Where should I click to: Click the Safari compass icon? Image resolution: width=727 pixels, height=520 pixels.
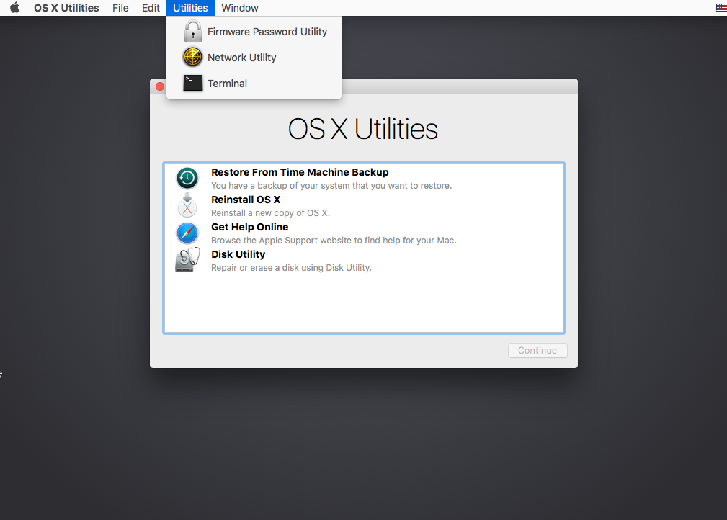click(187, 233)
